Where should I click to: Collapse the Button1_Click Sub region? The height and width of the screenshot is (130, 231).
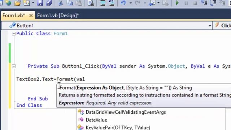point(14,66)
